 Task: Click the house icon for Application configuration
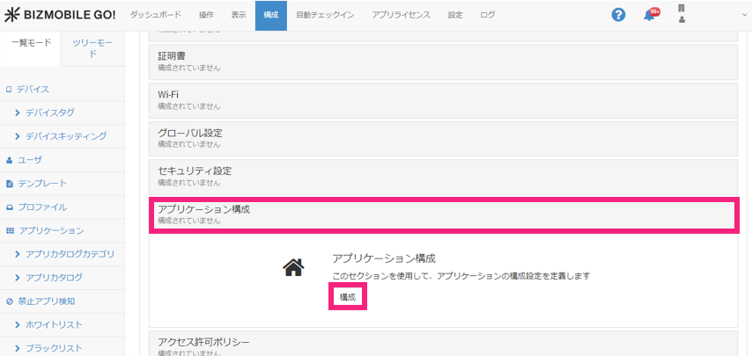(x=293, y=267)
